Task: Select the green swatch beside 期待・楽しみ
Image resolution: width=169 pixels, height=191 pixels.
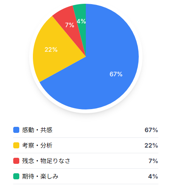Action: 16,176
